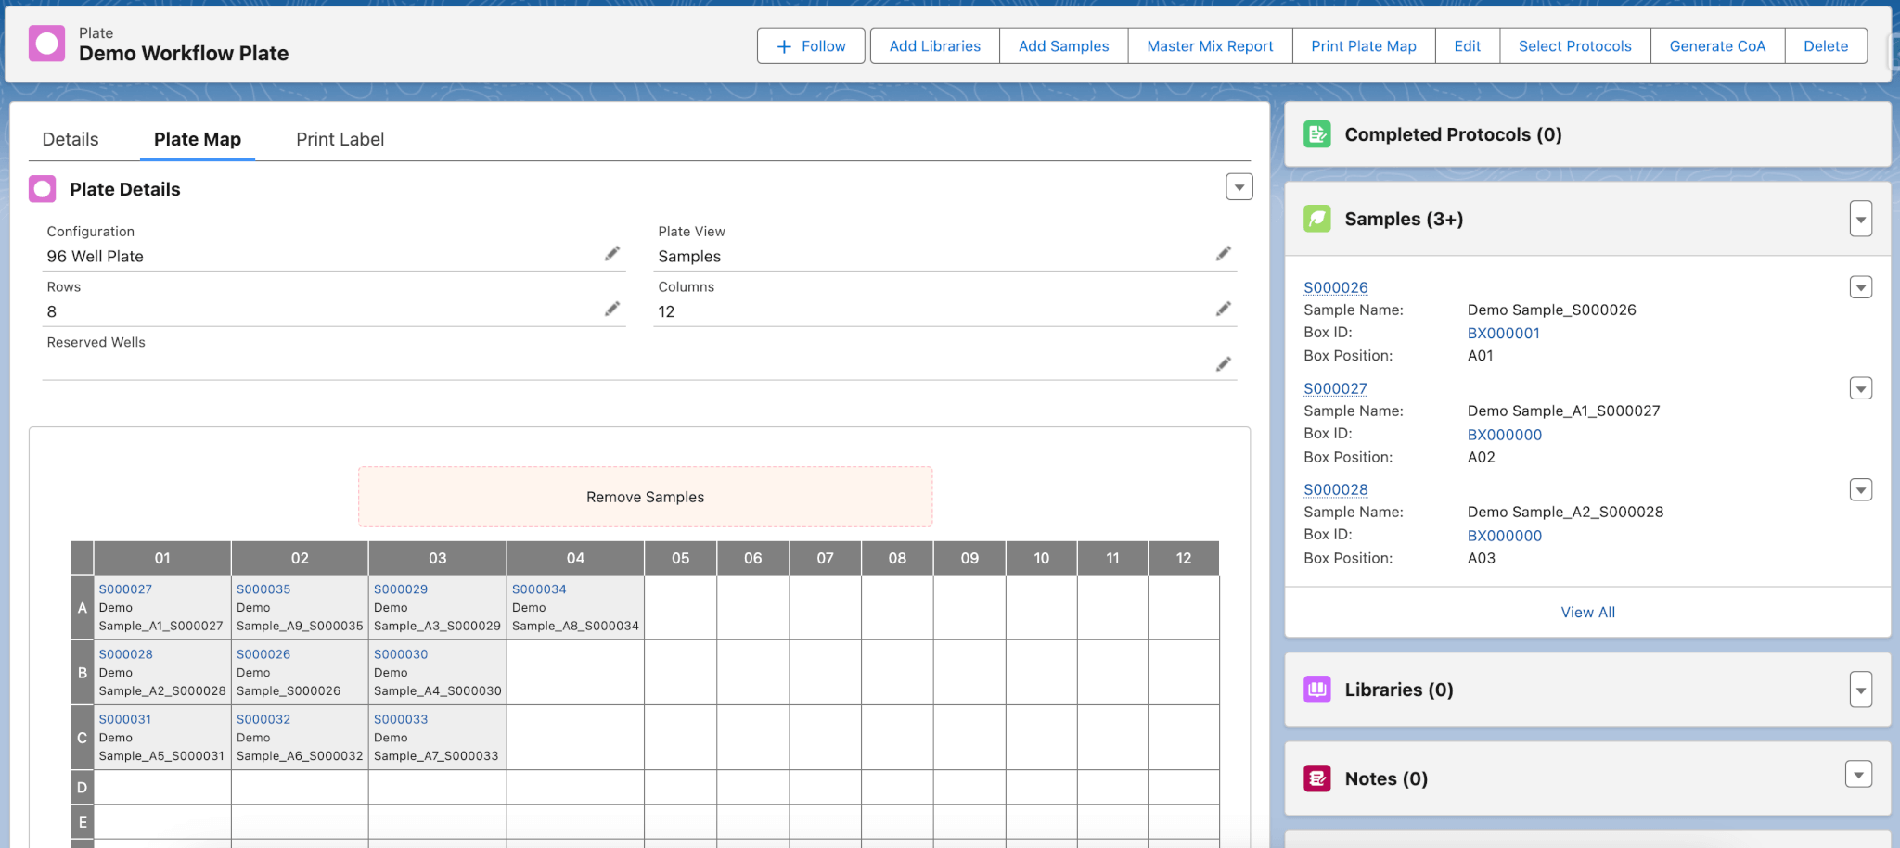Viewport: 1900px width, 848px height.
Task: Click Add Samples button
Action: click(1064, 46)
